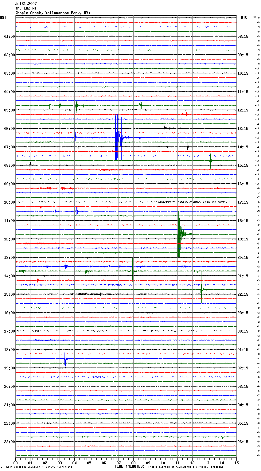This screenshot has height=471, width=261.
Task: Click the 03:15 UTC time label
Action: pyautogui.click(x=243, y=387)
